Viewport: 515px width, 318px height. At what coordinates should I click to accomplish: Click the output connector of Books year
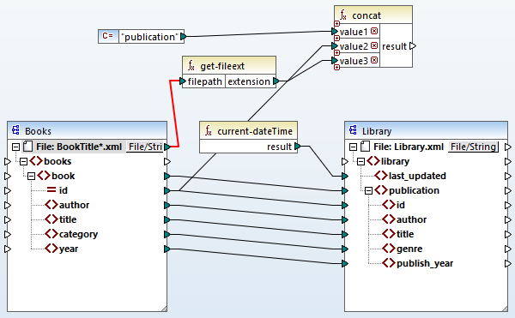click(167, 249)
